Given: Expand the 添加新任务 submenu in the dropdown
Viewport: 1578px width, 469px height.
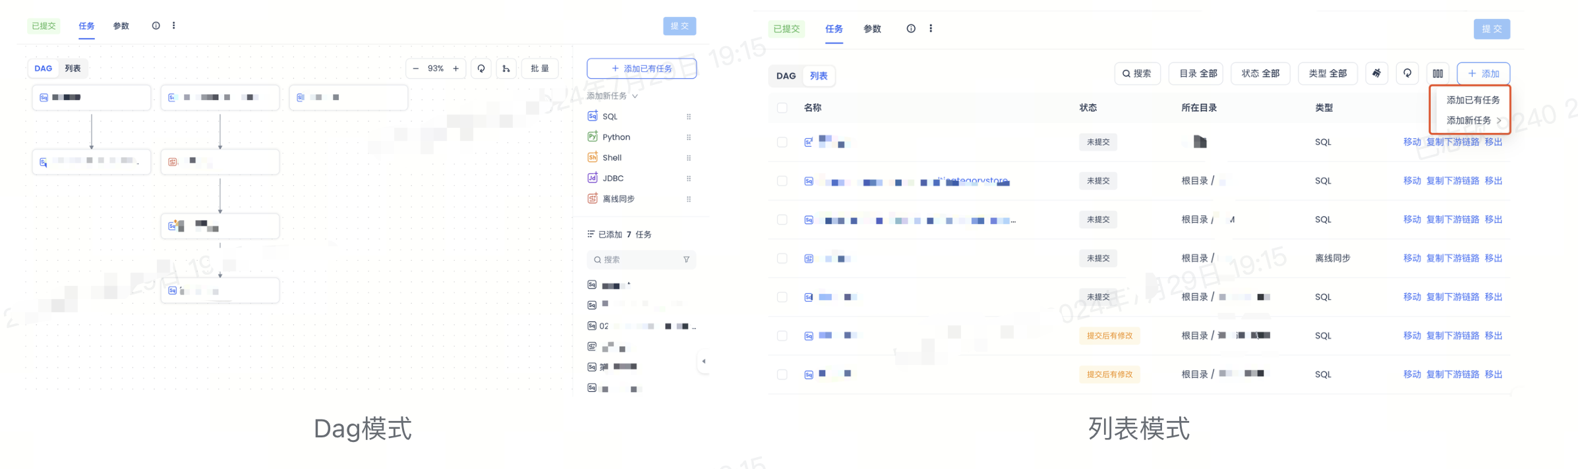Looking at the screenshot, I should point(1473,121).
